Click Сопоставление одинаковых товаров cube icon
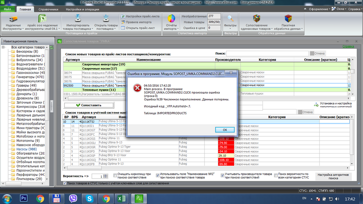The image size is (363, 204). pyautogui.click(x=256, y=18)
